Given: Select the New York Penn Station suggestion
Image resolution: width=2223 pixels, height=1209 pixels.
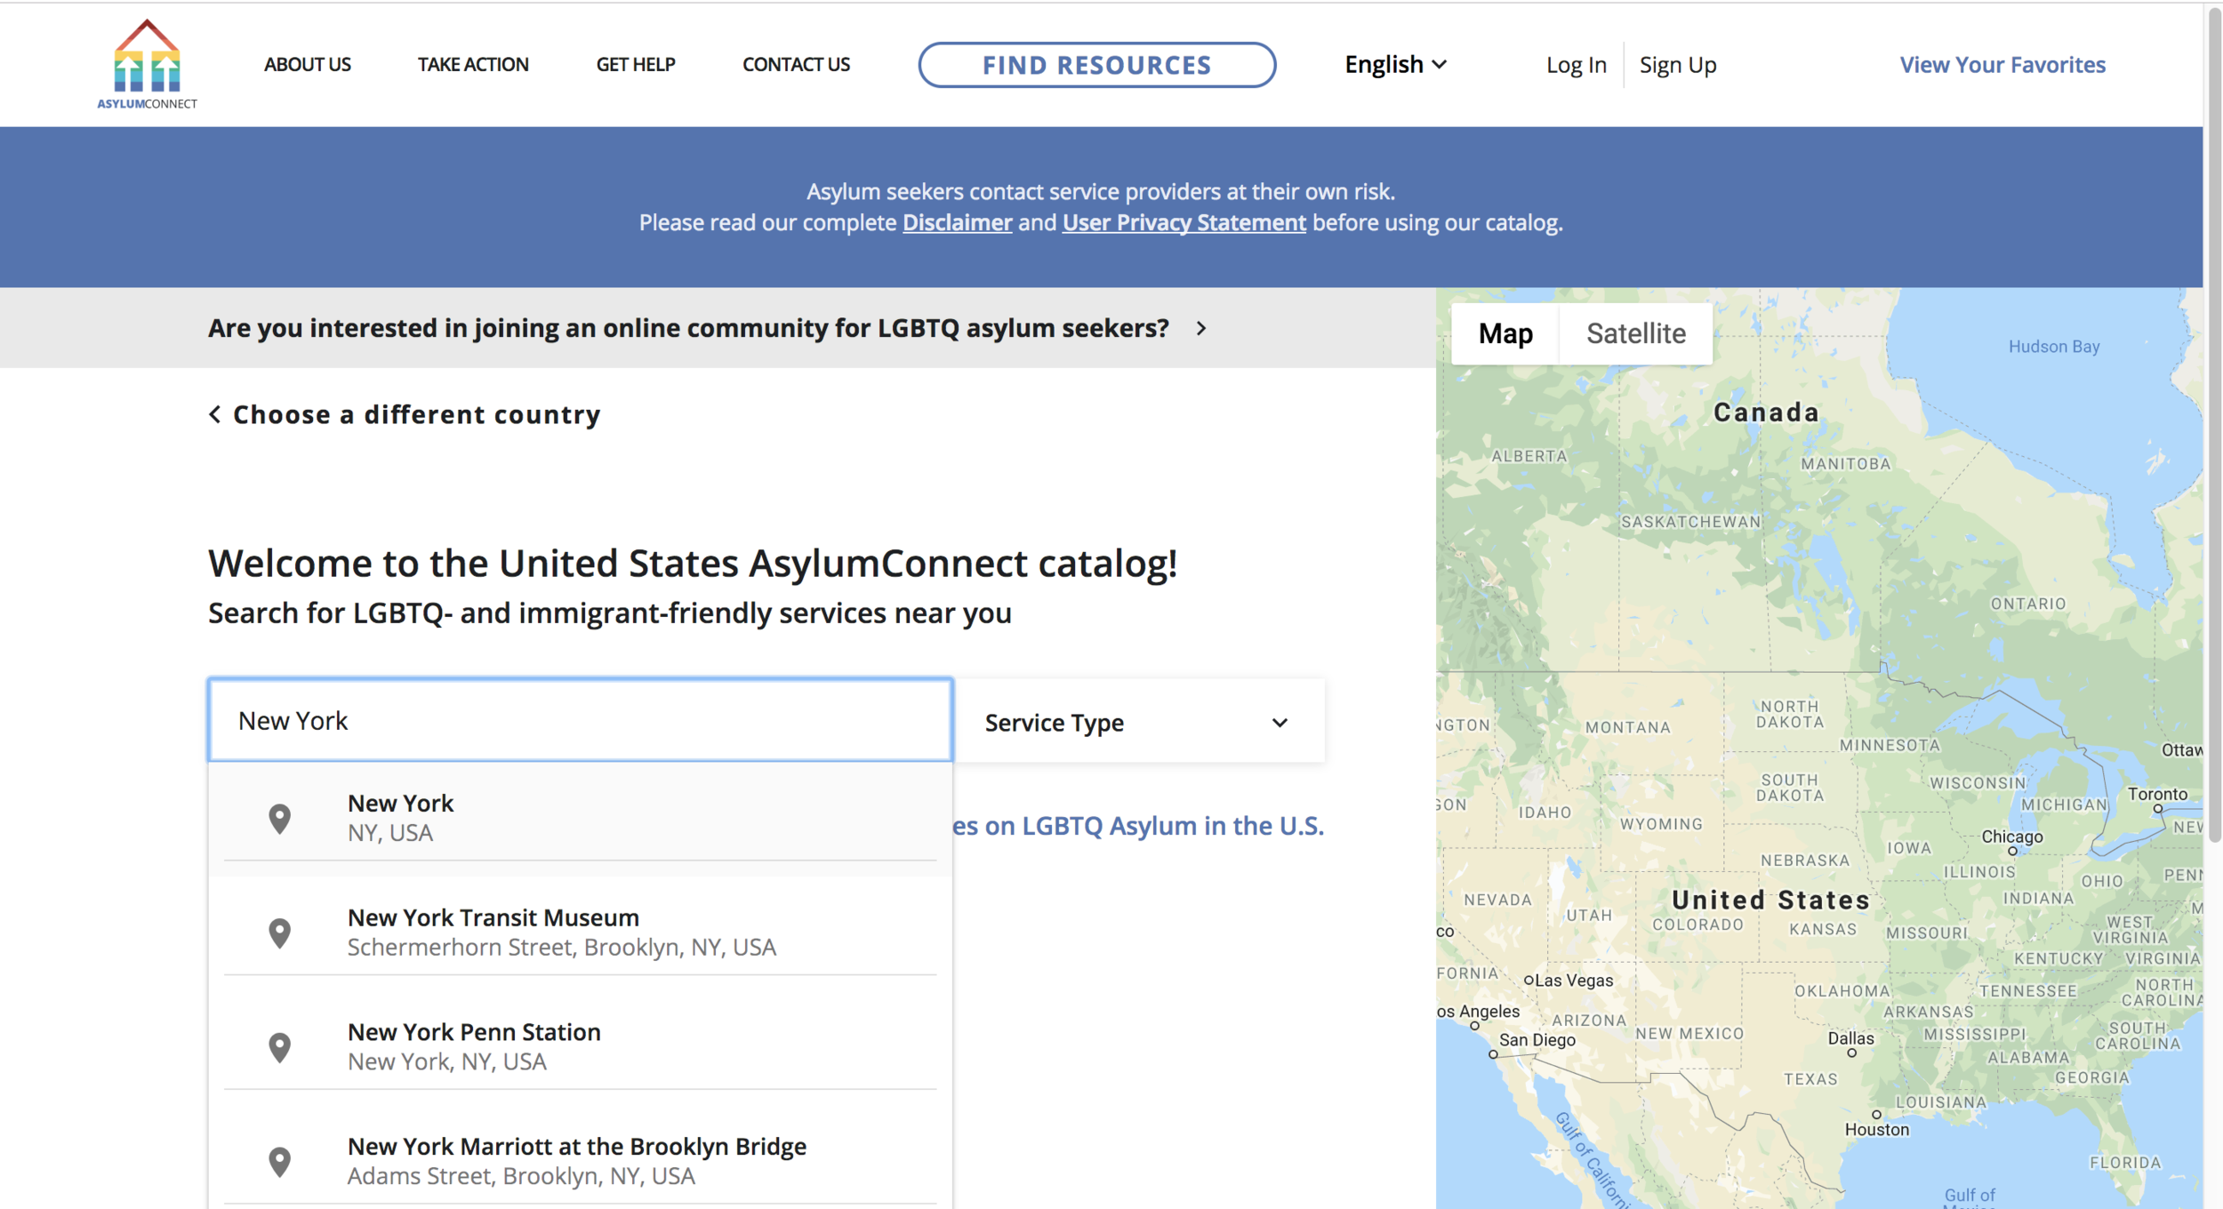Looking at the screenshot, I should [581, 1047].
